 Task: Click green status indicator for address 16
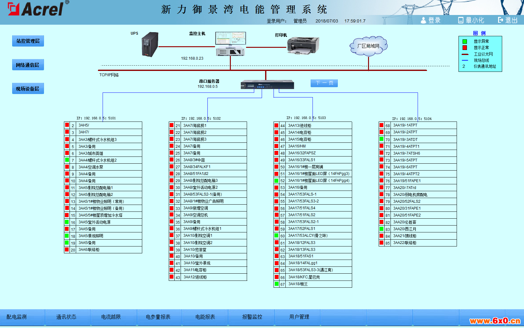(67, 222)
